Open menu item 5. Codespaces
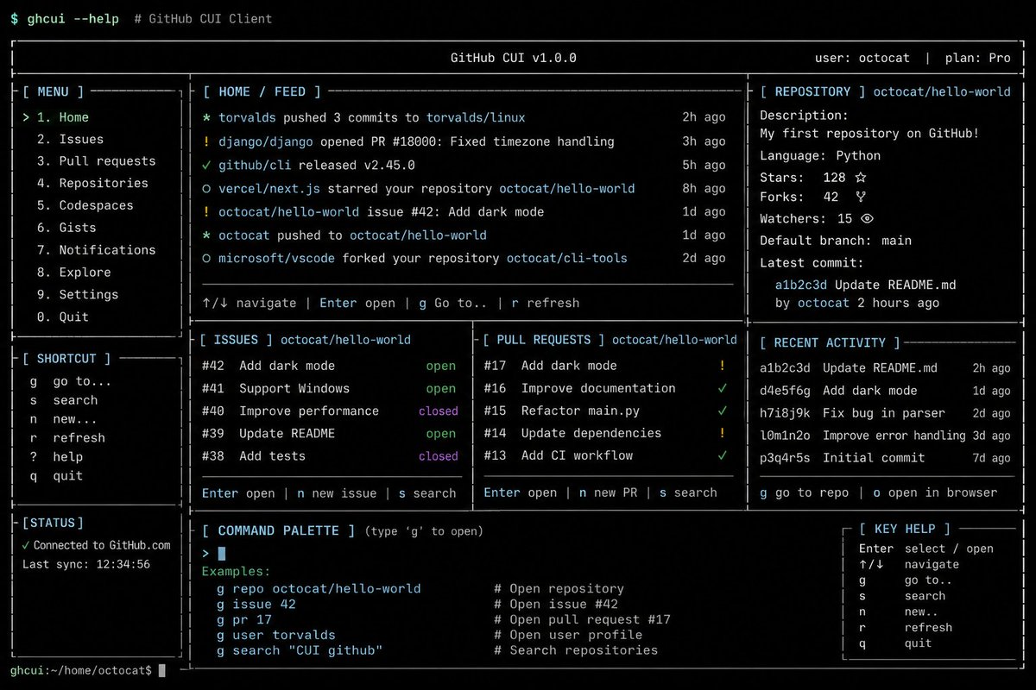1036x690 pixels. [x=85, y=205]
